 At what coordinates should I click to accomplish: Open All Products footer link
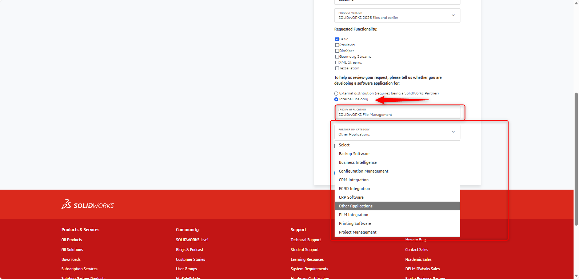[72, 240]
